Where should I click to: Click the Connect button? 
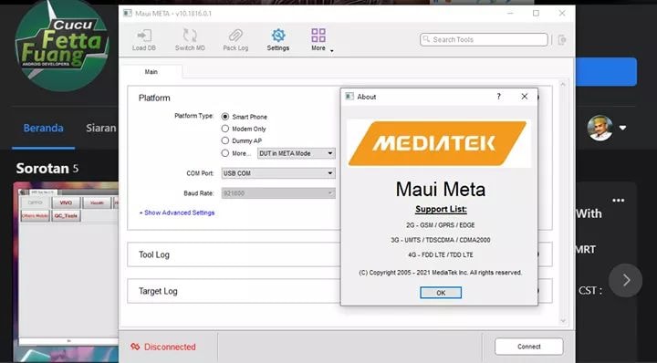tap(528, 347)
